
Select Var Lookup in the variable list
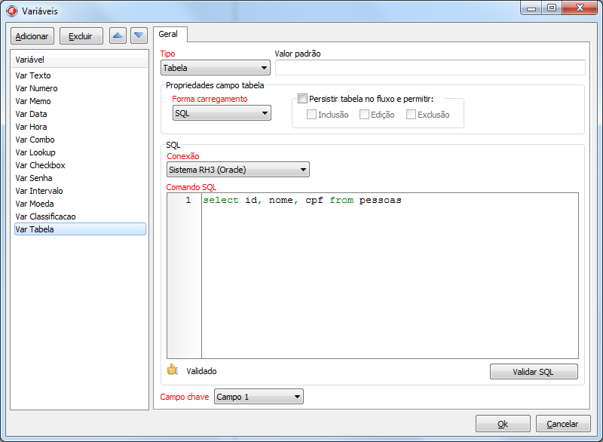click(x=35, y=152)
